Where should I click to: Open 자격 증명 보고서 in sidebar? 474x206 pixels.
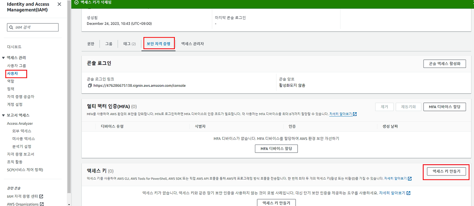(20, 154)
